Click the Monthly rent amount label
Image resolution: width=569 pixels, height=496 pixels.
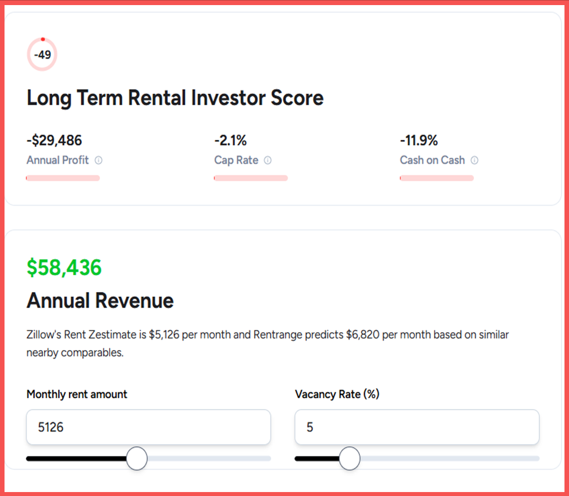click(77, 394)
